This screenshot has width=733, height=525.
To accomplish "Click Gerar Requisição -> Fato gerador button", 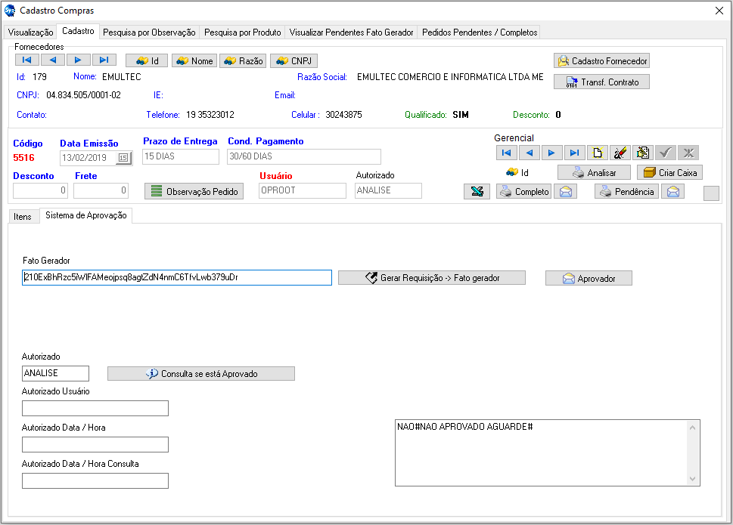I will (431, 278).
